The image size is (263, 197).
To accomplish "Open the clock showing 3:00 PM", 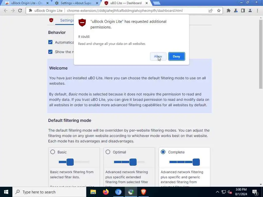I will [x=241, y=192].
